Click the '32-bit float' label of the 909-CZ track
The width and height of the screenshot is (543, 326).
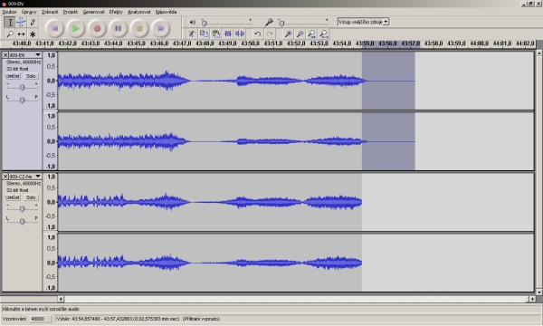point(17,190)
